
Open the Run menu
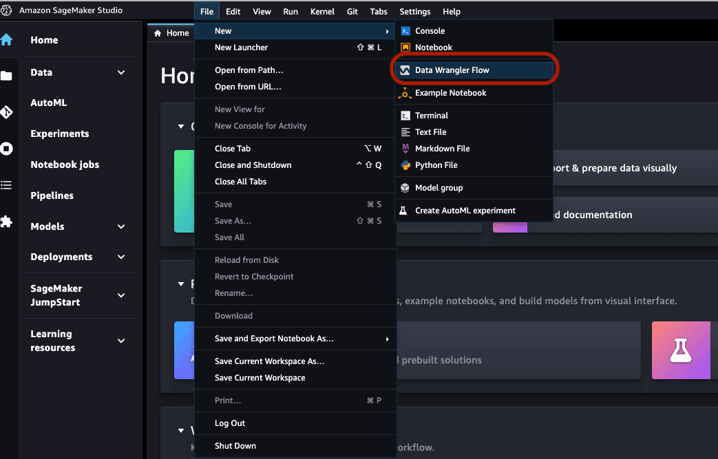[291, 12]
